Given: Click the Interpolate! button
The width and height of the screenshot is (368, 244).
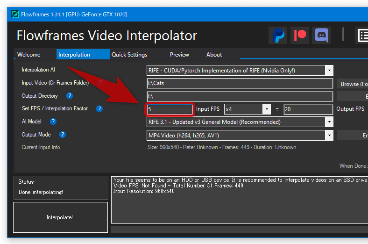Looking at the screenshot, I should click(61, 217).
